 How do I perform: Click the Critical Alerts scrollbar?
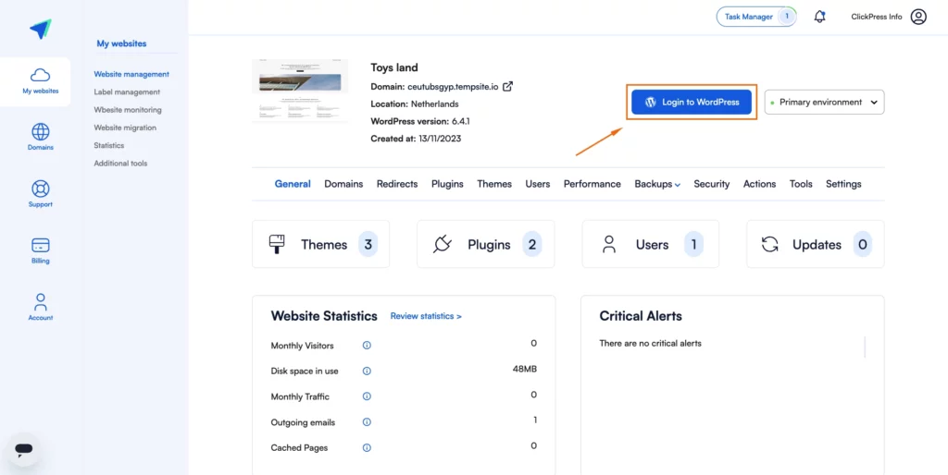click(x=866, y=347)
